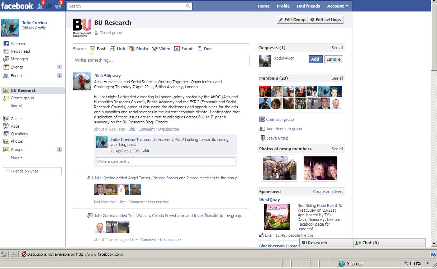This screenshot has width=437, height=269.
Task: Open messages icon in top bar
Action: pyautogui.click(x=49, y=6)
